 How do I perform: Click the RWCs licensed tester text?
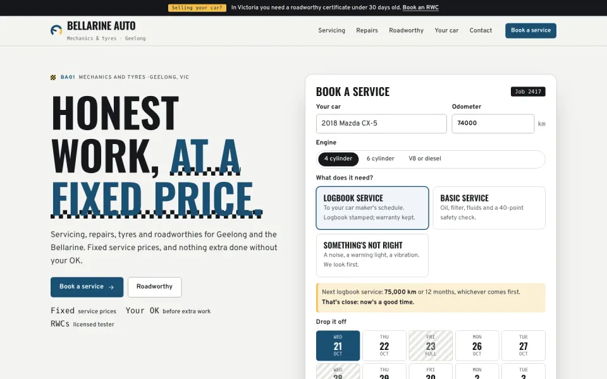coord(82,324)
